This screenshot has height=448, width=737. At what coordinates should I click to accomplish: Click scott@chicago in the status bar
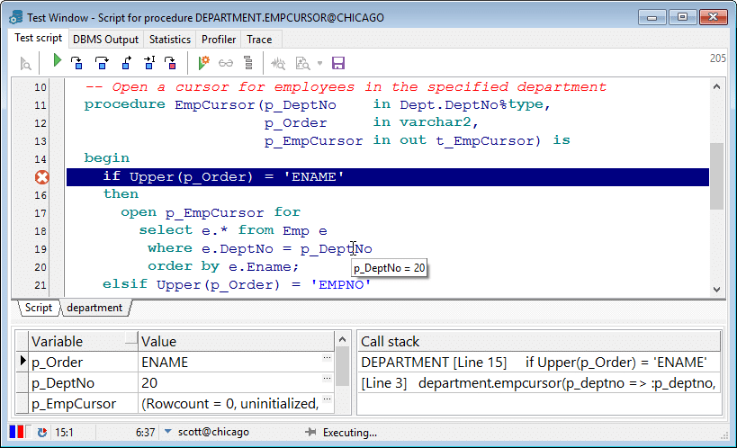pyautogui.click(x=213, y=432)
